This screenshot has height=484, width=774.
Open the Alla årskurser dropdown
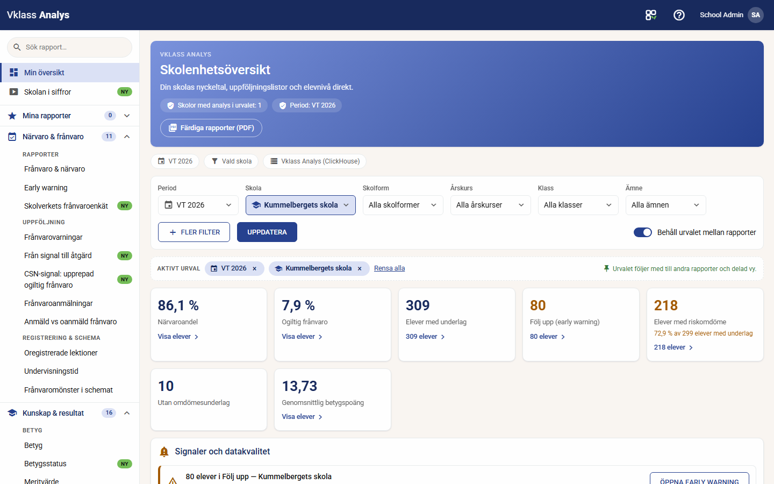490,205
